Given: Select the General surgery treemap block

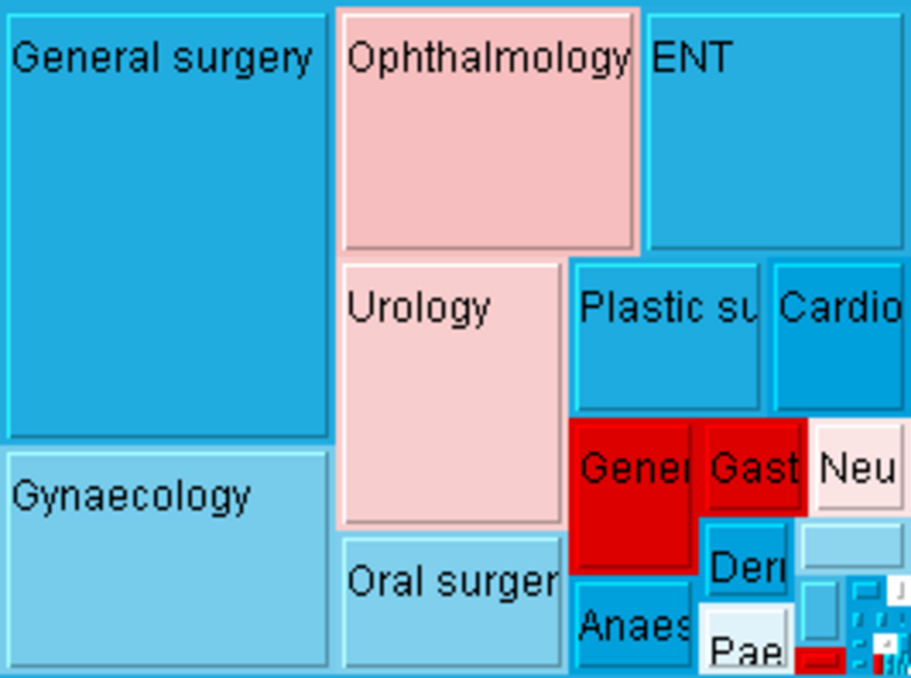Looking at the screenshot, I should (167, 226).
